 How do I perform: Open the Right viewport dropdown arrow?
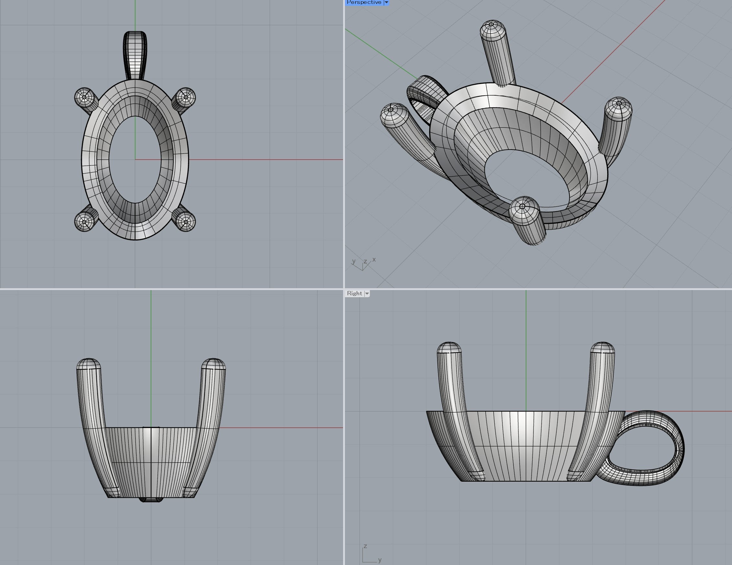pyautogui.click(x=367, y=293)
